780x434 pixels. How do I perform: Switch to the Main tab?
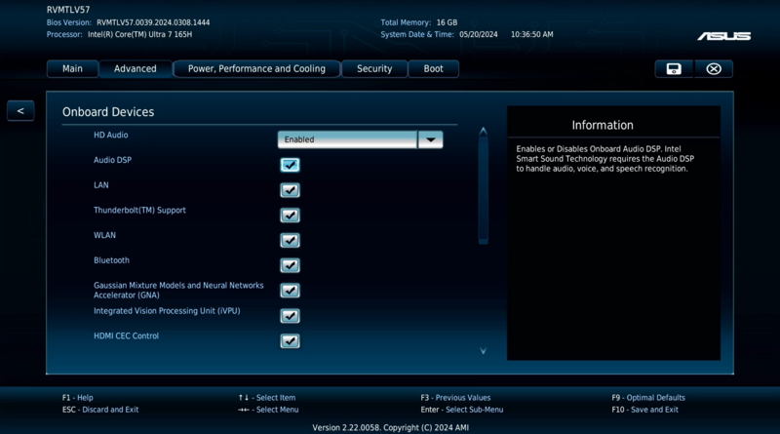coord(72,68)
